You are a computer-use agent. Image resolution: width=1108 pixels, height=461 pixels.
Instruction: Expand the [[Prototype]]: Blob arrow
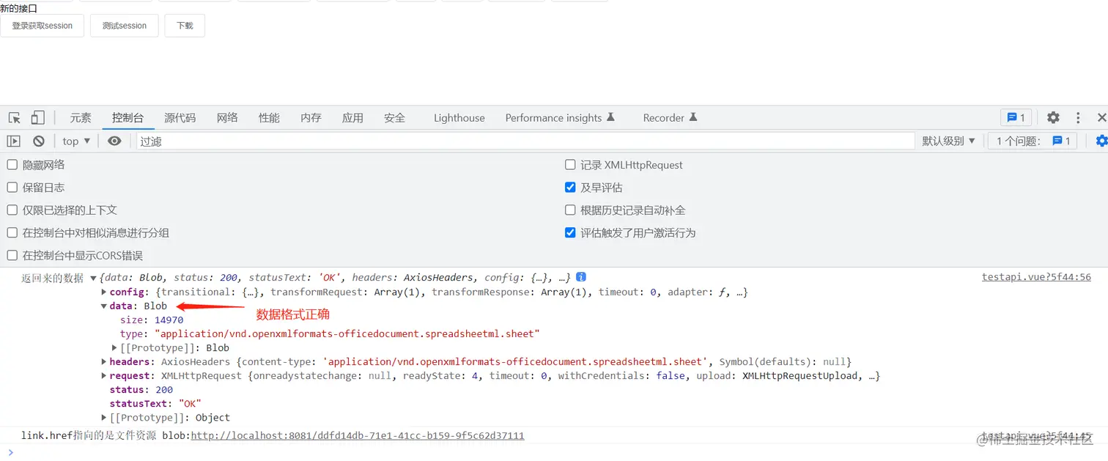pyautogui.click(x=114, y=348)
